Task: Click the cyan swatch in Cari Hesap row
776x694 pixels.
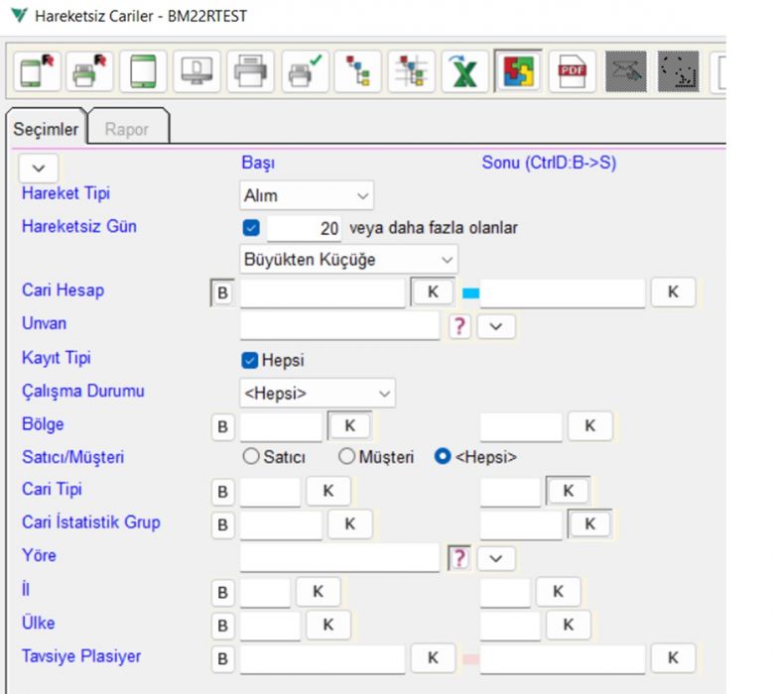Action: (470, 293)
